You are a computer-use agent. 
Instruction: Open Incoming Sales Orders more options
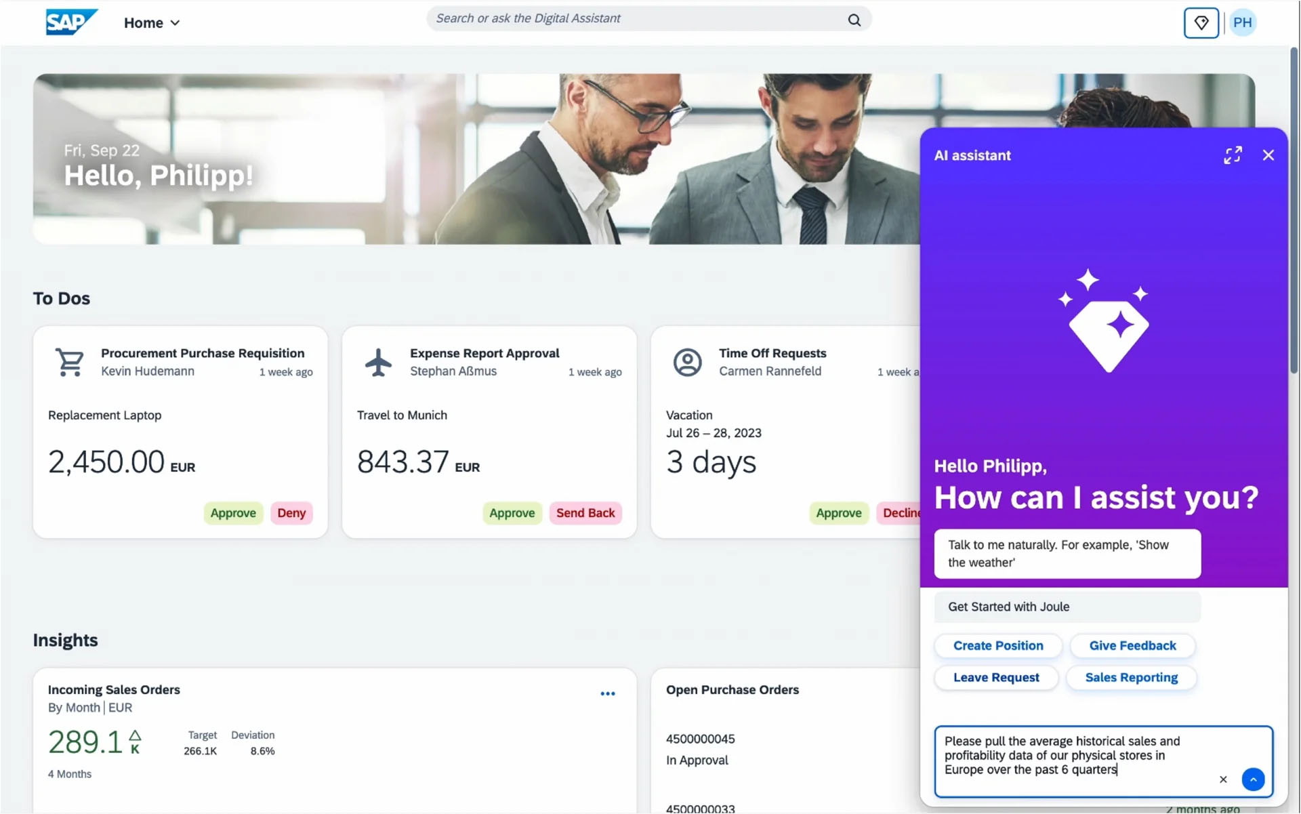tap(607, 693)
